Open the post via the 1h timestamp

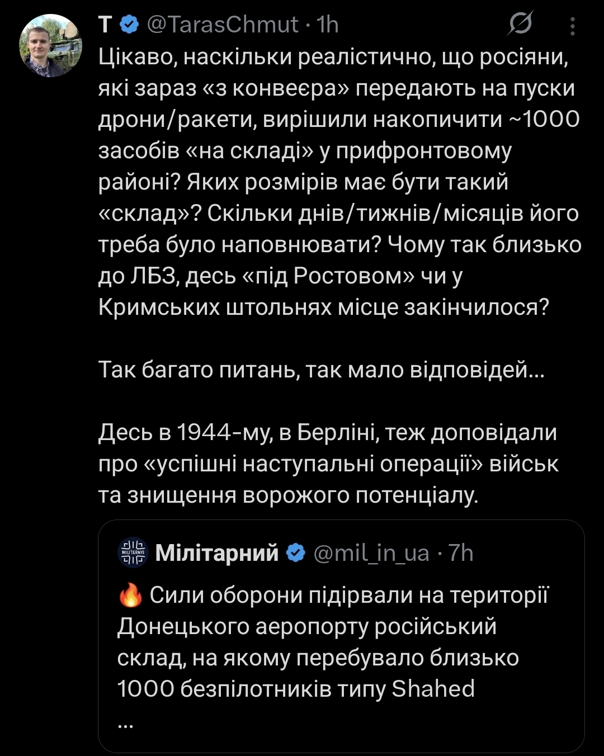point(328,25)
